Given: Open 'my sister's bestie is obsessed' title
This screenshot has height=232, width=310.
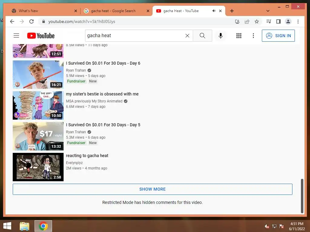Looking at the screenshot, I should click(102, 94).
